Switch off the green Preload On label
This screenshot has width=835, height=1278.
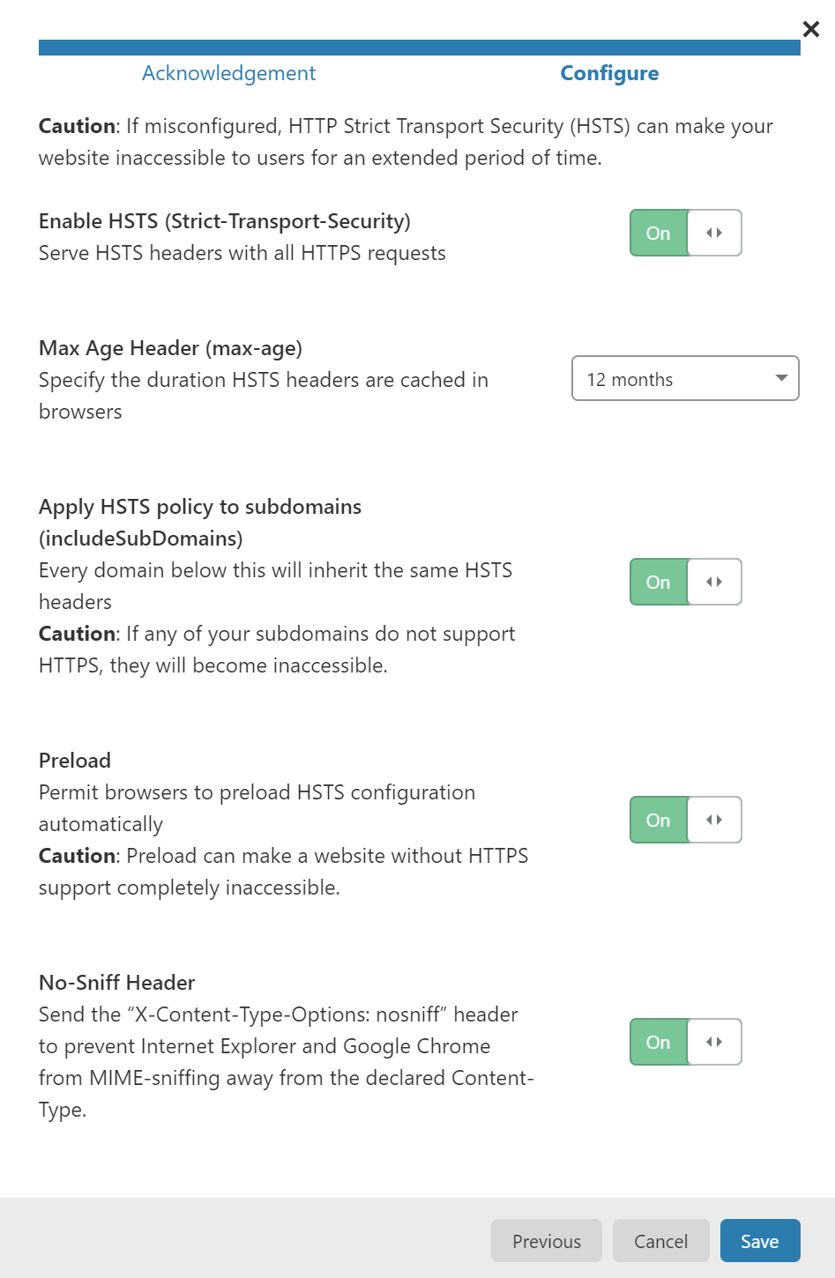[x=659, y=820]
